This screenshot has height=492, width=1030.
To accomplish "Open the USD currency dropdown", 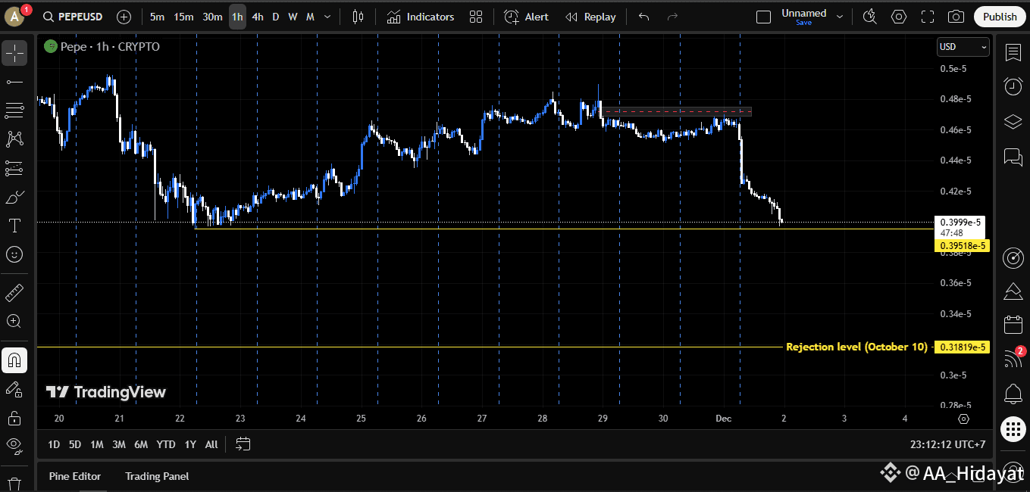I will tap(963, 47).
